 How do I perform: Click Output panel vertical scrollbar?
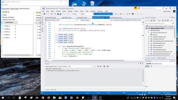143,76
